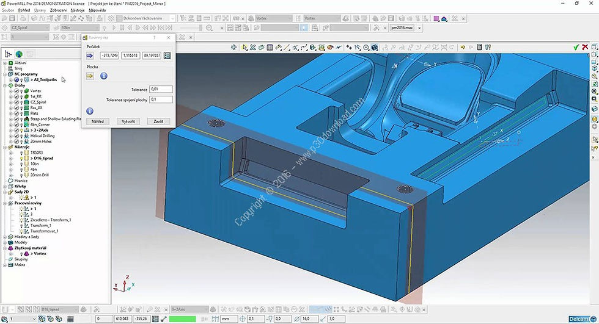Click the Delcam logo in bottom corner

pos(582,319)
